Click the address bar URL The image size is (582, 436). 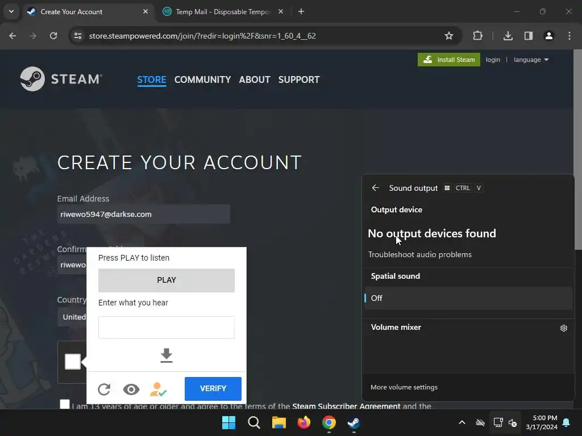pyautogui.click(x=202, y=36)
